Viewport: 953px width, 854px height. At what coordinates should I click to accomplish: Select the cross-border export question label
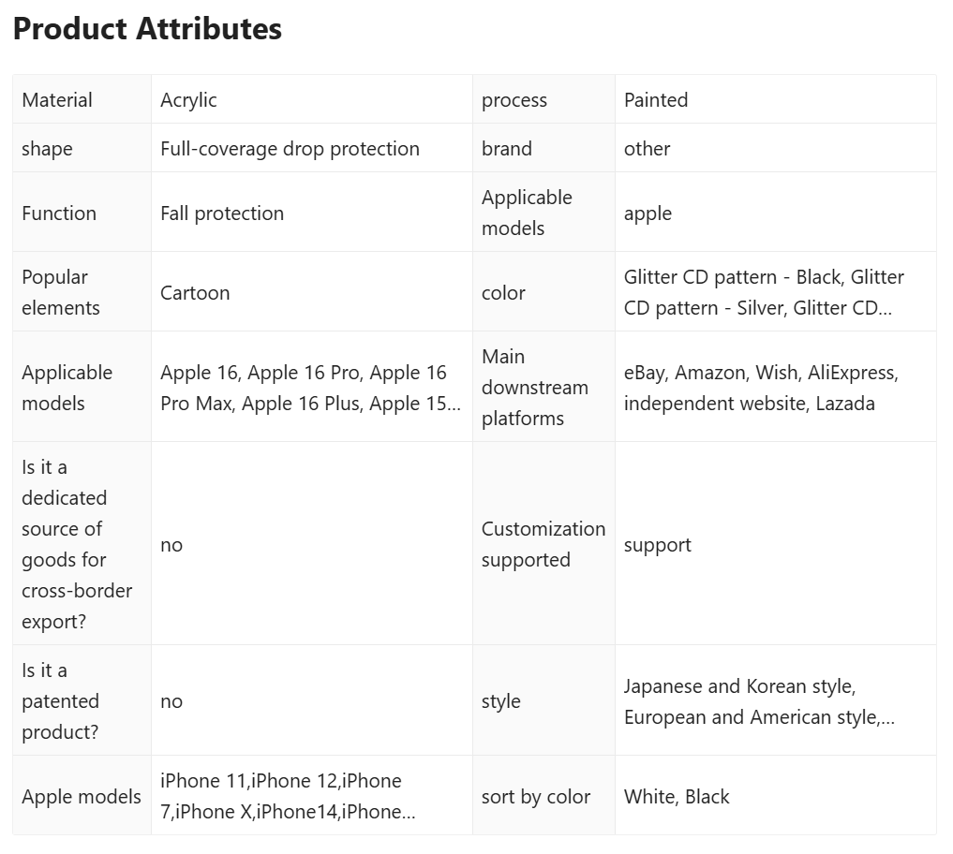pyautogui.click(x=77, y=544)
